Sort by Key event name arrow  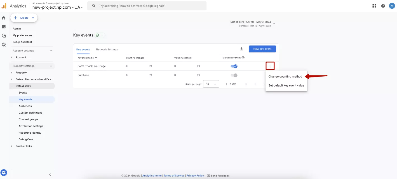pos(96,58)
